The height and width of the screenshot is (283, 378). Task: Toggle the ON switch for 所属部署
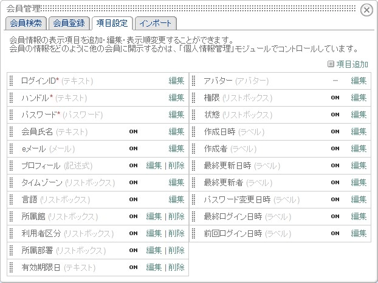click(x=133, y=250)
